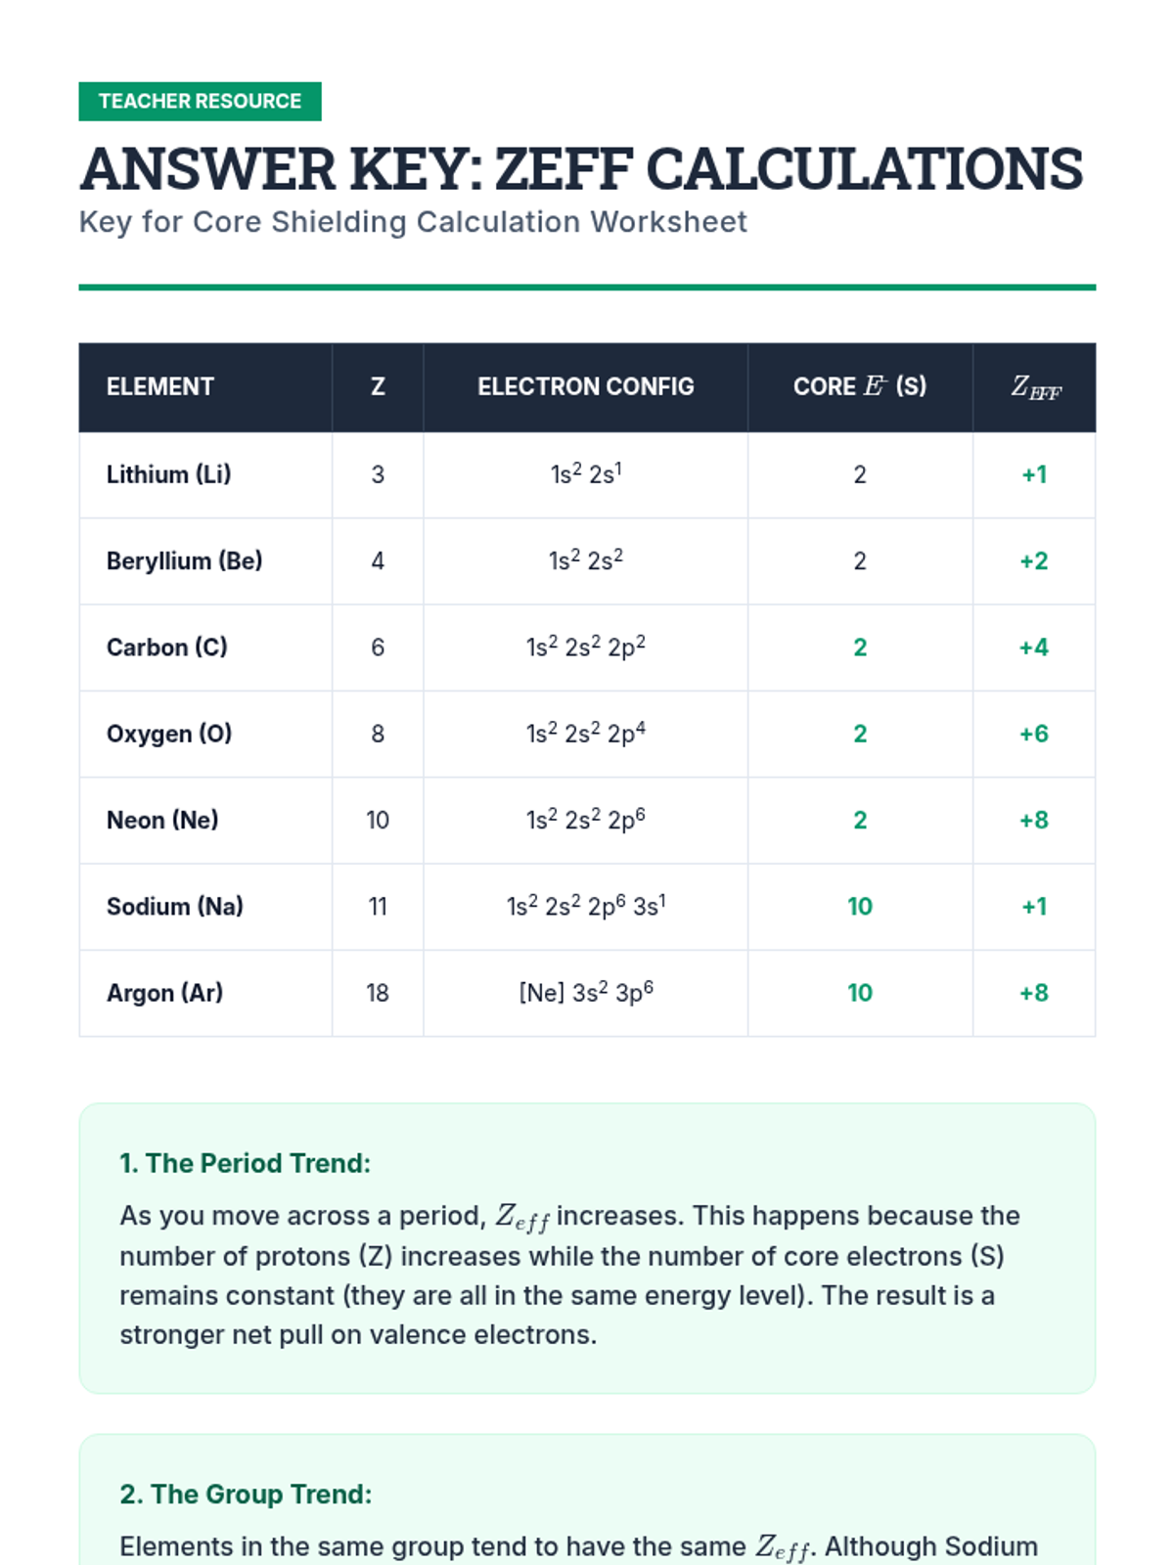
Task: Click the Zeff column header
Action: 1034,388
